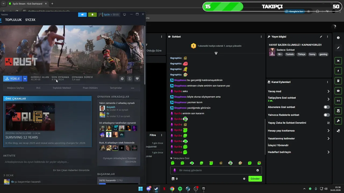The width and height of the screenshot is (344, 193).
Task: Click wrench icon in right sidebar
Action: tap(338, 121)
